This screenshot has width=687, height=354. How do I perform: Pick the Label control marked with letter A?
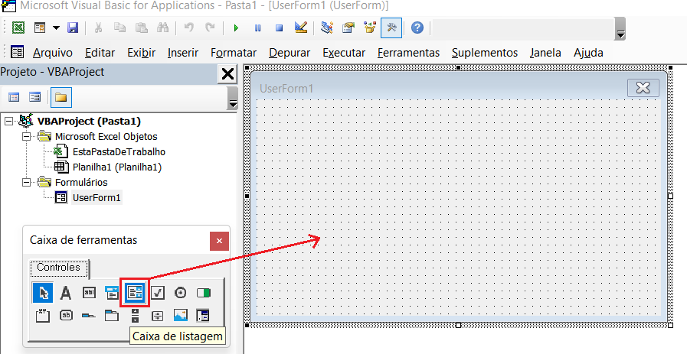66,292
